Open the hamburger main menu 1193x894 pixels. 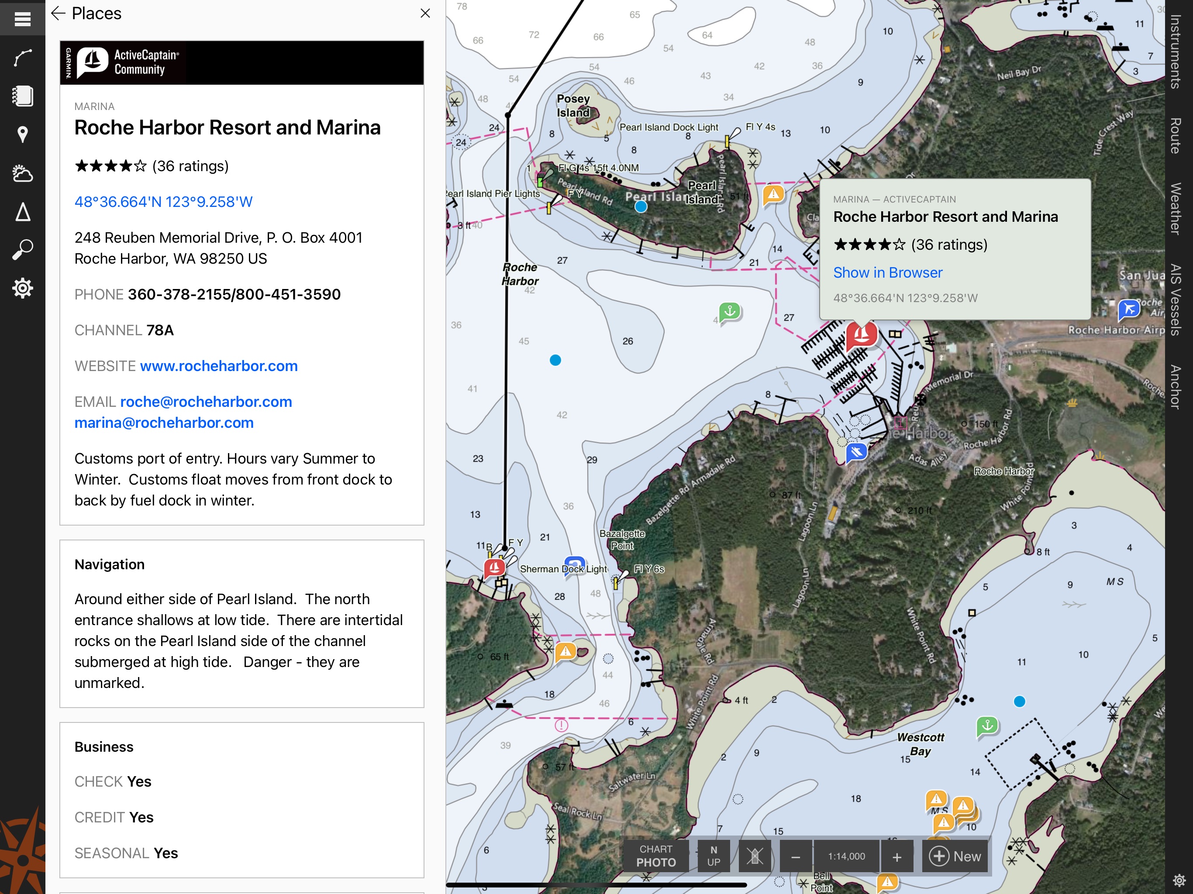[22, 19]
